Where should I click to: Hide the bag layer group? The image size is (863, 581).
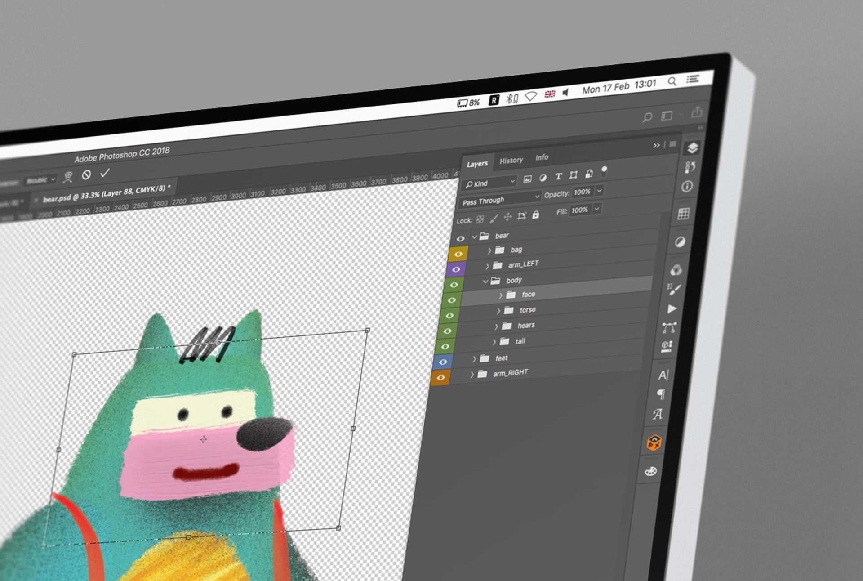tap(458, 254)
